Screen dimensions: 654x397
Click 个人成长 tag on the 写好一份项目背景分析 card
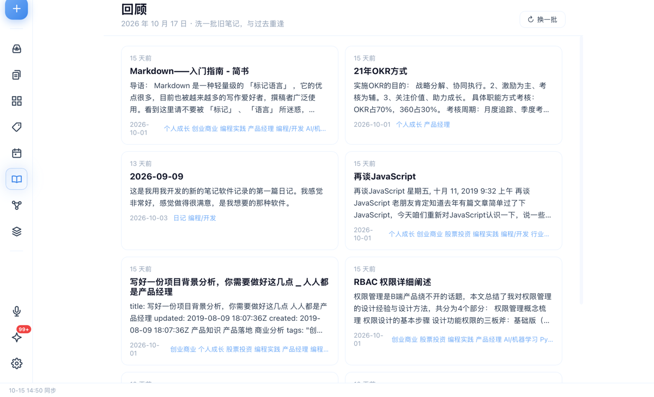[x=211, y=350]
